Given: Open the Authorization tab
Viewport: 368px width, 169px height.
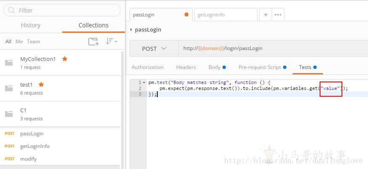Looking at the screenshot, I should tap(147, 67).
